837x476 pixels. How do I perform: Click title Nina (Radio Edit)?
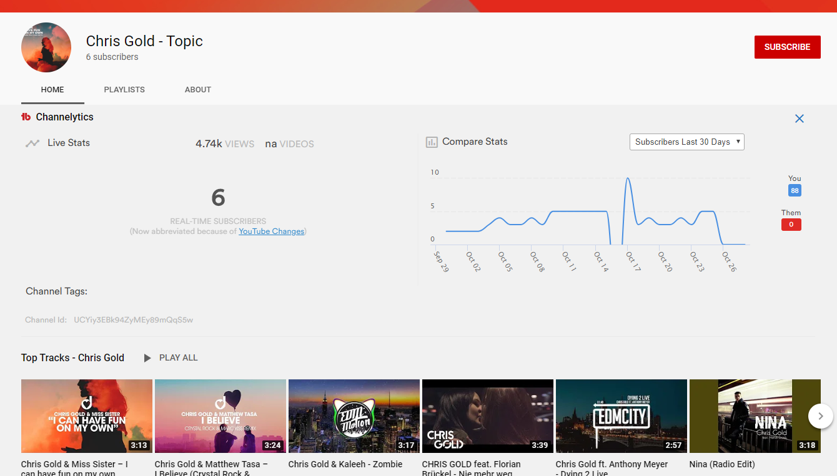[722, 464]
